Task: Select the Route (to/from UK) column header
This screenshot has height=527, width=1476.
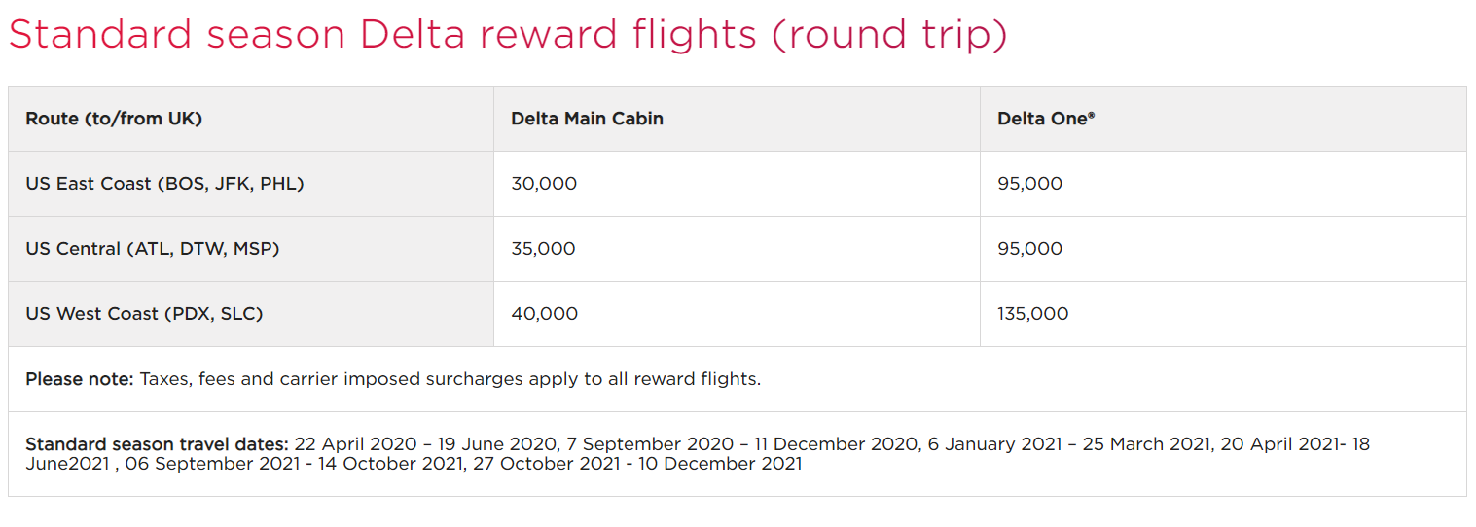Action: click(114, 119)
